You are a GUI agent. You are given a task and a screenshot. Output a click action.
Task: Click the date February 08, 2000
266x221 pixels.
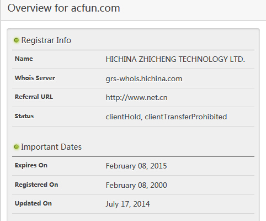click(136, 185)
